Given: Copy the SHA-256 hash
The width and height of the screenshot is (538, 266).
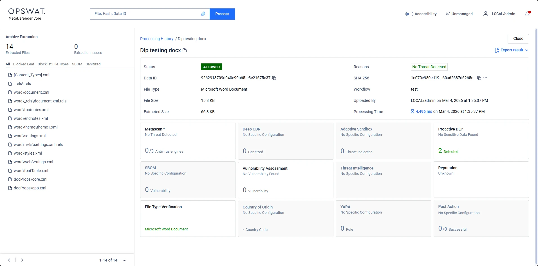Looking at the screenshot, I should 479,78.
